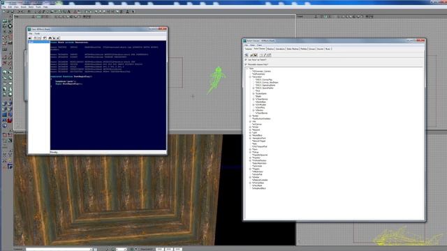Click the Play Map icon in main toolbar
Image resolution: width=447 pixels, height=251 pixels.
point(127,12)
